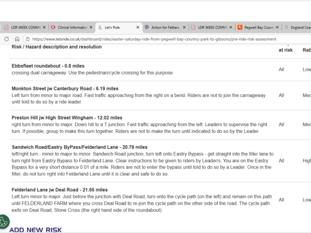Screen dimensions: 311x233
Task: Close the Let's Ride tab
Action: pos(137,27)
